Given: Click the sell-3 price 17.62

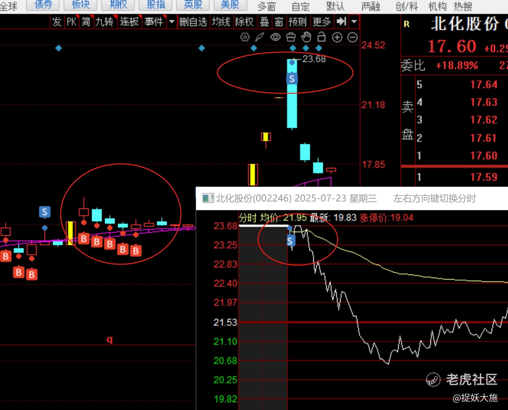Looking at the screenshot, I should [484, 120].
